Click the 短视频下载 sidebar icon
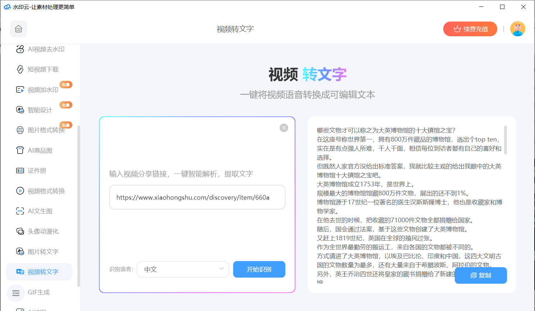The height and width of the screenshot is (311, 535). pyautogui.click(x=20, y=69)
